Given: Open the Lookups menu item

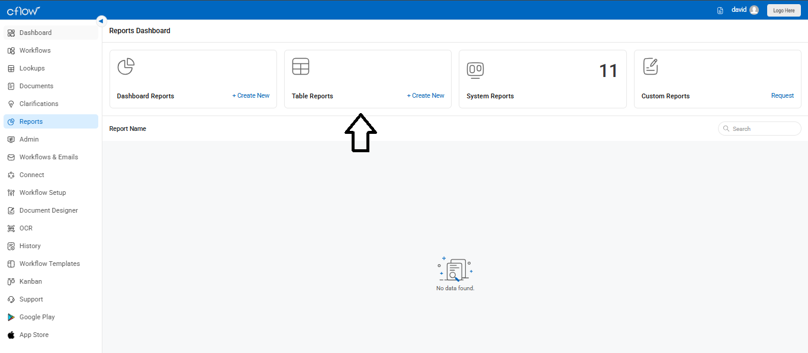Looking at the screenshot, I should click(x=51, y=68).
